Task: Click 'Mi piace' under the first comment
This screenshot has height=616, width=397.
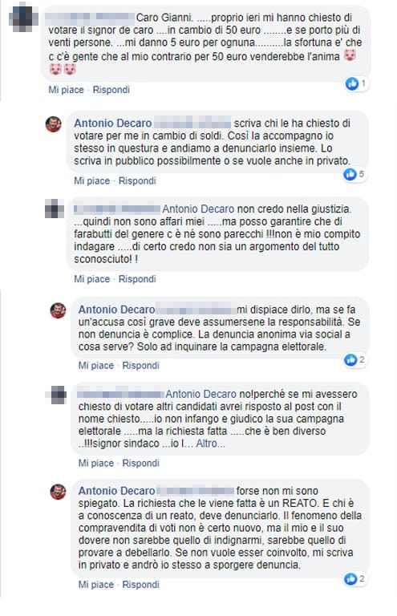Action: tap(66, 90)
